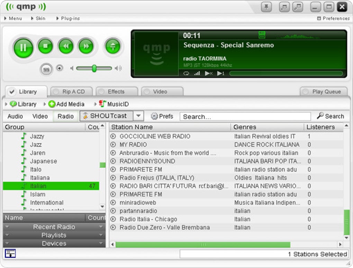353x268 pixels.
Task: Switch to the Rip A CD tab
Action: [72, 92]
